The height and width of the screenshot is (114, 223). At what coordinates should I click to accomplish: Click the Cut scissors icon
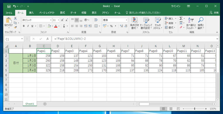[15, 18]
